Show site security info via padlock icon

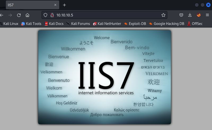click(52, 15)
